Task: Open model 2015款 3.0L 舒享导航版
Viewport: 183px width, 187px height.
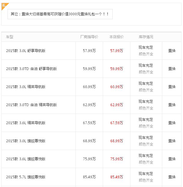Action: click(x=26, y=51)
